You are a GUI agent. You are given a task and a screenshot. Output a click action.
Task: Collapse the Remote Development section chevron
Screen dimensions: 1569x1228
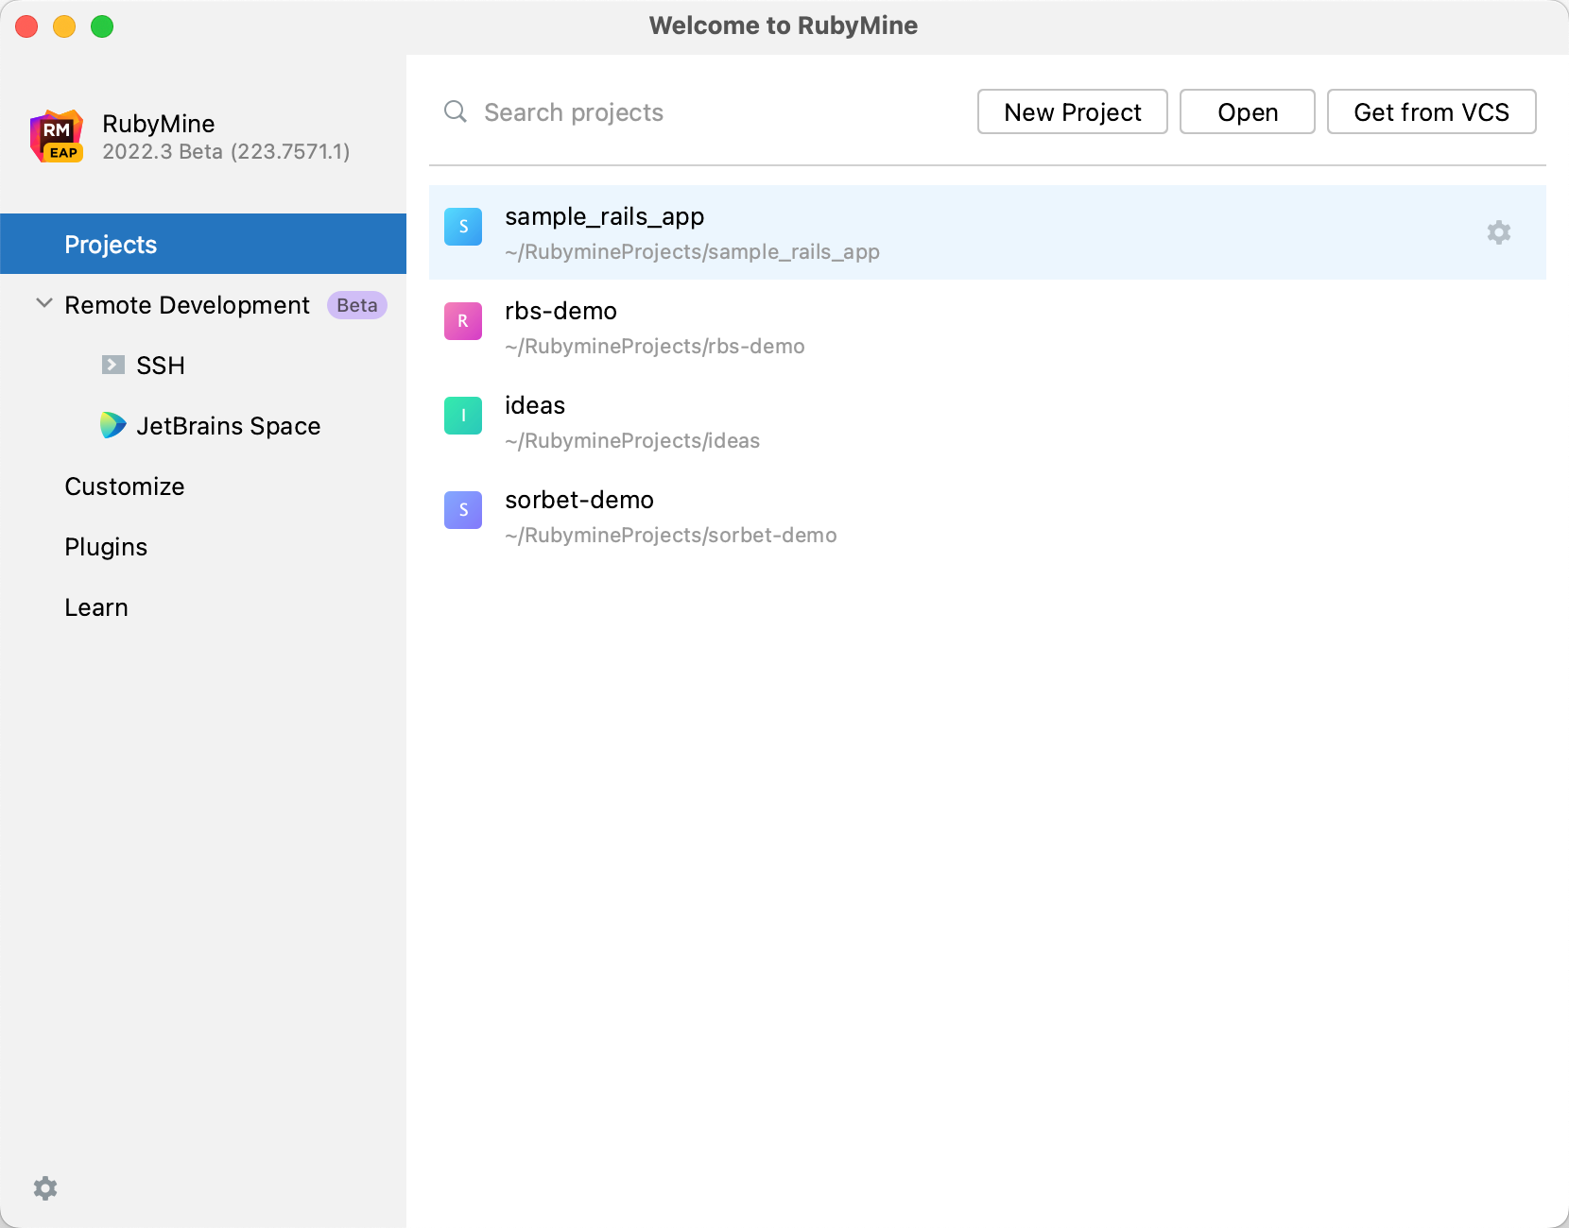(43, 304)
